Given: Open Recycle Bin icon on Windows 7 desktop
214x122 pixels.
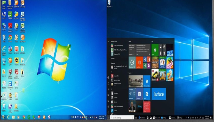Looking at the screenshot, I should tap(4, 38).
